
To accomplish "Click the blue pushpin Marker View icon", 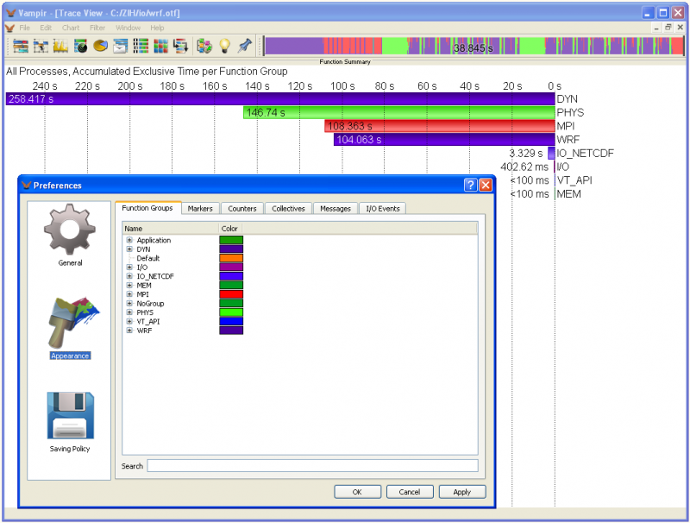I will (x=245, y=47).
